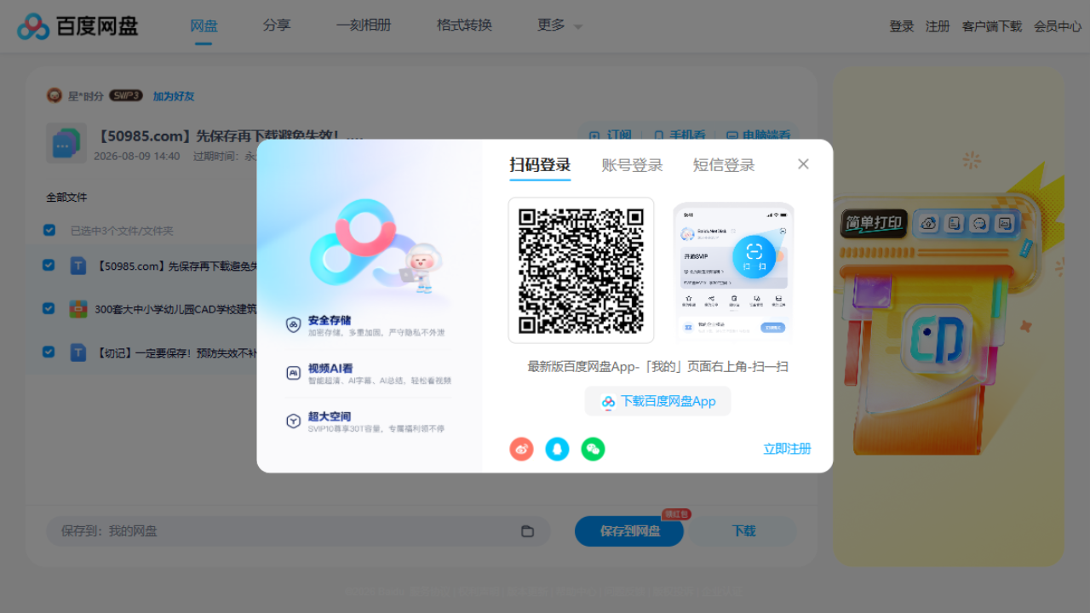Log in with QQ icon
This screenshot has width=1090, height=613.
tap(557, 449)
